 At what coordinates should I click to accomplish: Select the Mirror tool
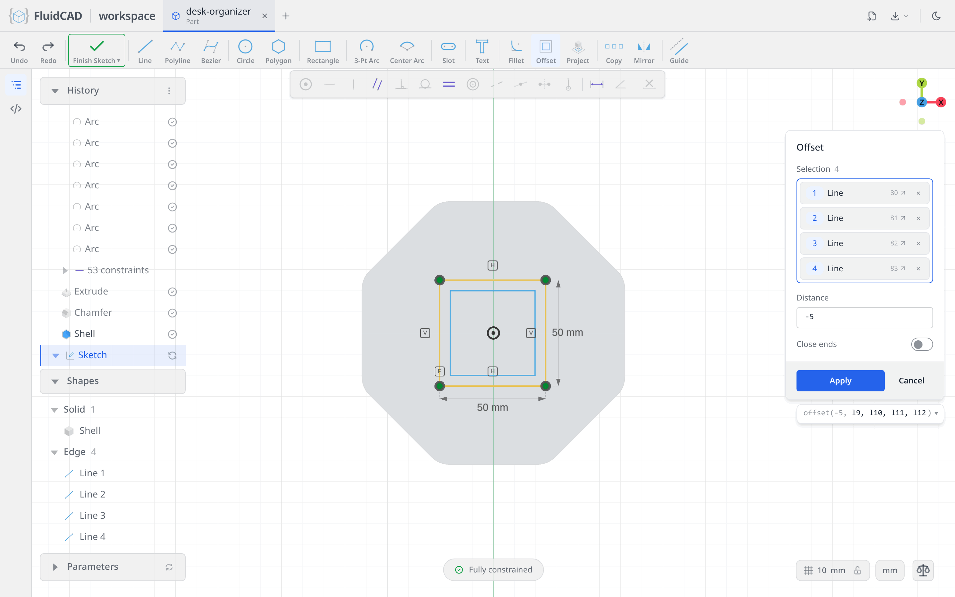644,51
